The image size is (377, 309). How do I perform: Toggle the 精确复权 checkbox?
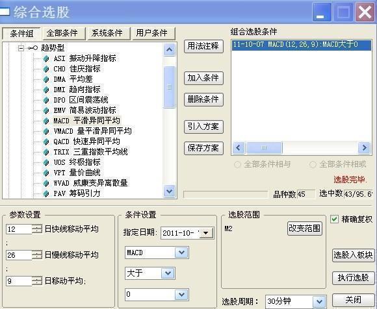(334, 219)
